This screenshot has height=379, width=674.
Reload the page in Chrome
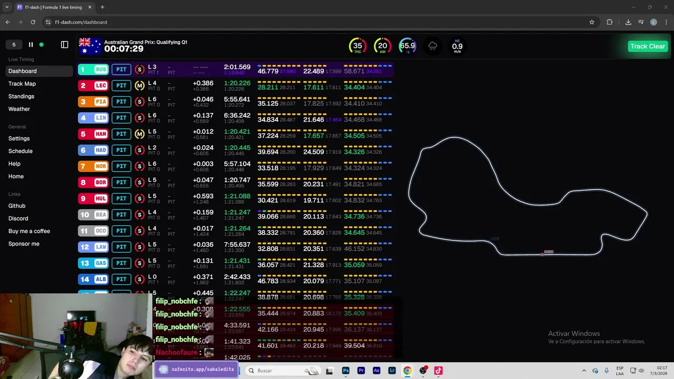click(x=33, y=22)
